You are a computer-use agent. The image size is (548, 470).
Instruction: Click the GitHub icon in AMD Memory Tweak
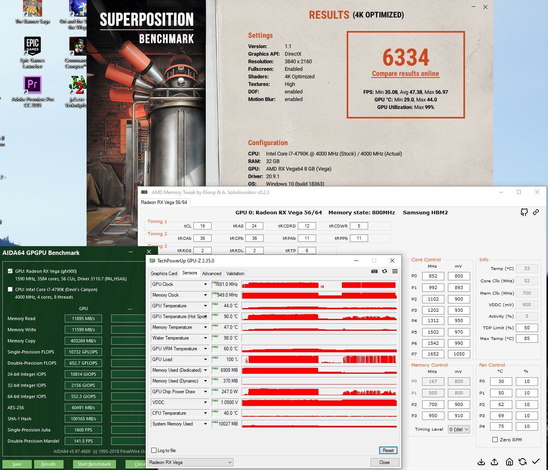click(x=524, y=212)
